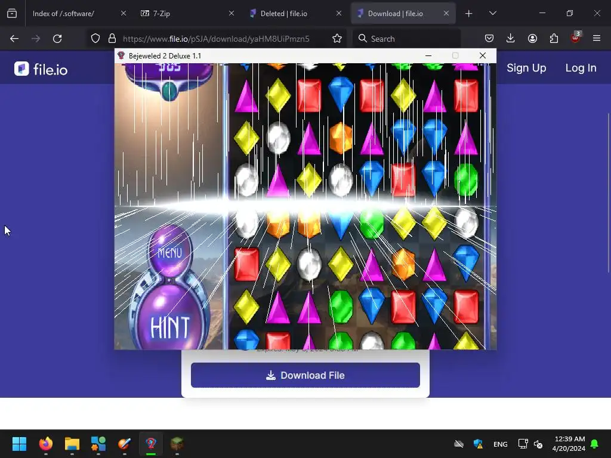Open the Windows Security tray icon
The image size is (611, 458).
coord(478,444)
